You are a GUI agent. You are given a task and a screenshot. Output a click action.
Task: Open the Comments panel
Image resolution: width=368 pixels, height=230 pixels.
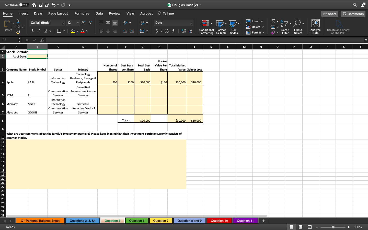click(353, 14)
